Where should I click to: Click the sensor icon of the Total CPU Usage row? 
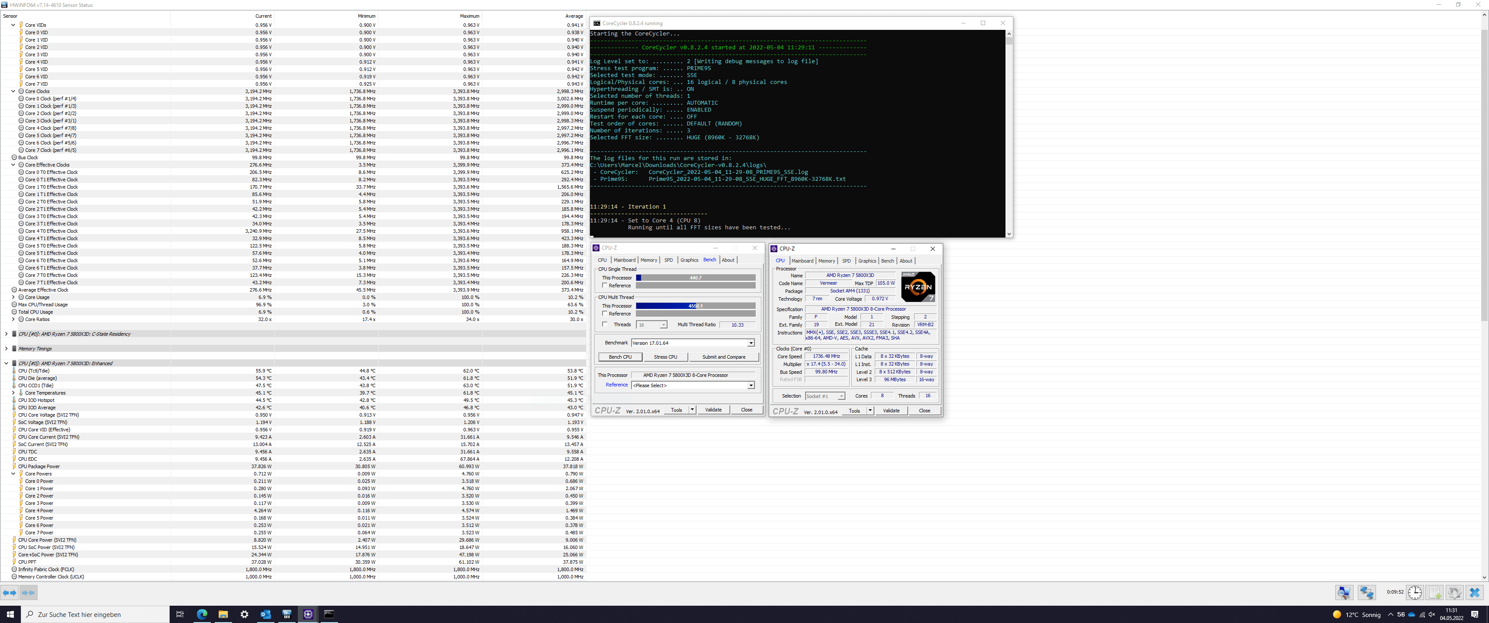14,312
